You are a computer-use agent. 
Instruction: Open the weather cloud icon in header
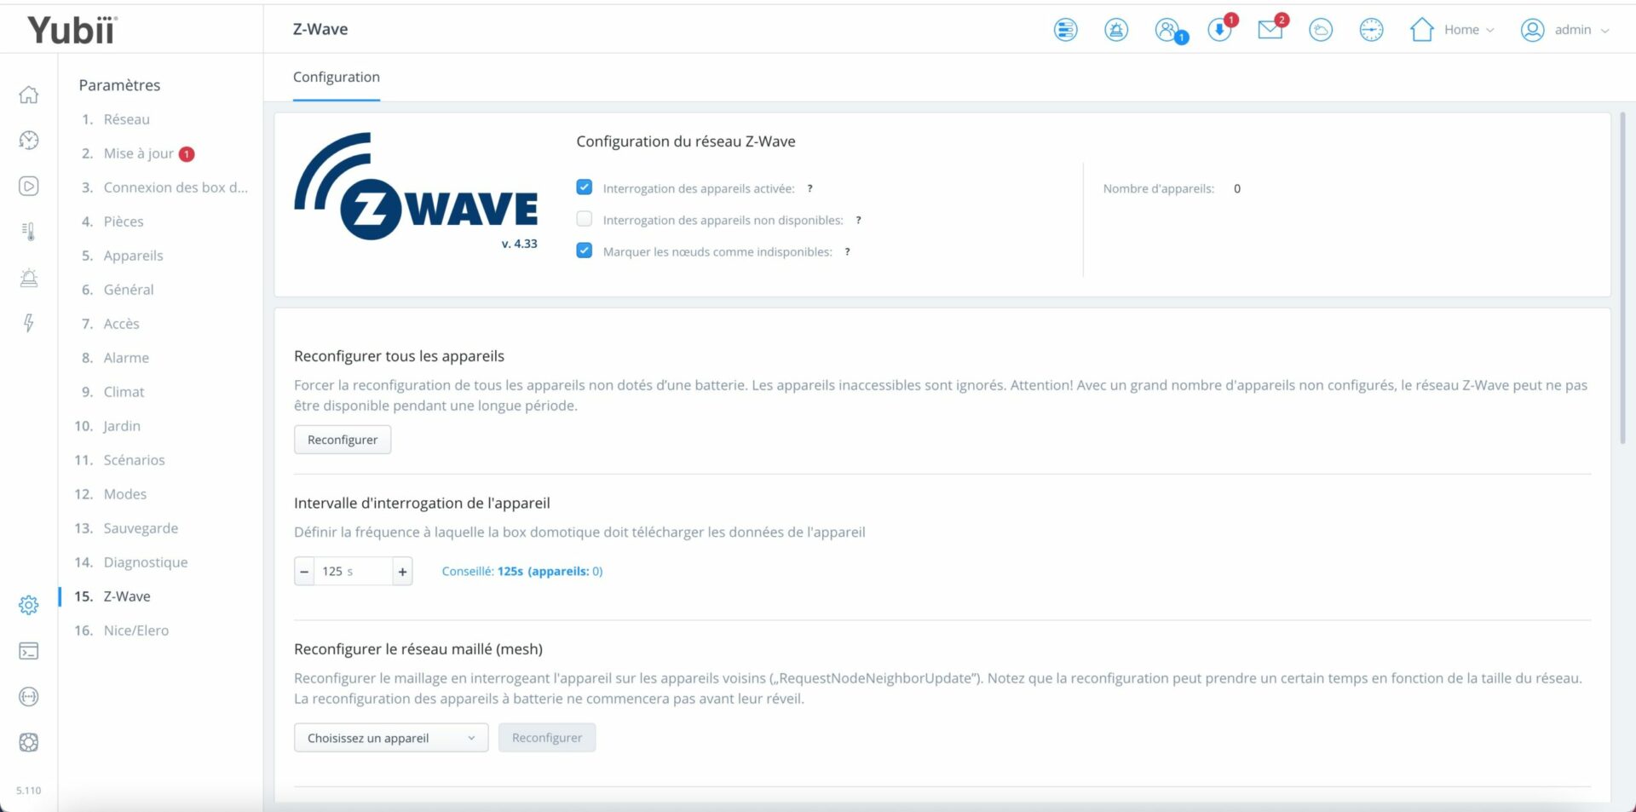pyautogui.click(x=1320, y=30)
